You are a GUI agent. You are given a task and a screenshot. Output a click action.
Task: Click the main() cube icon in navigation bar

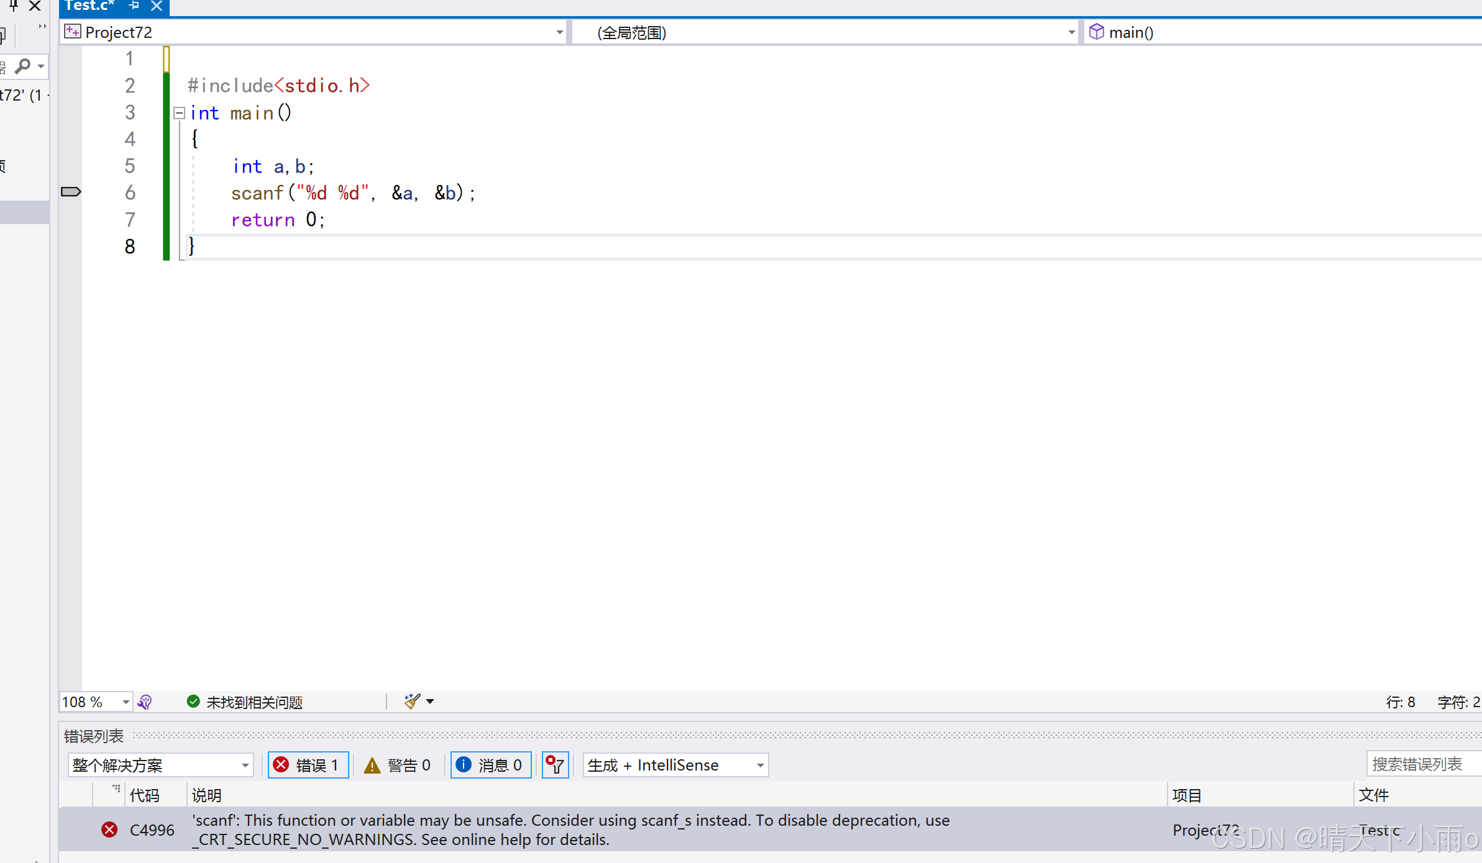(1097, 32)
